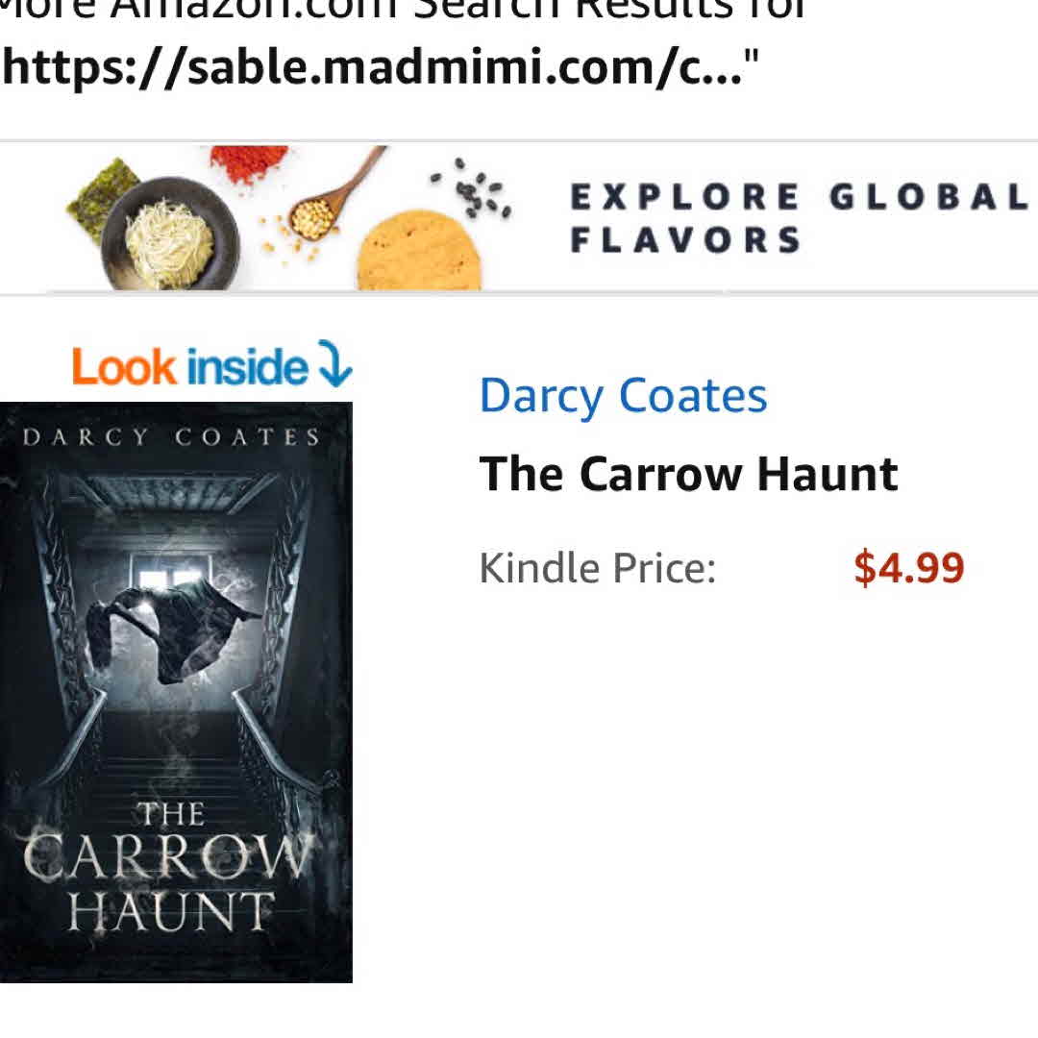Viewport: 1038px width, 1038px height.
Task: Click Darcy Coates name on book cover
Action: click(172, 437)
